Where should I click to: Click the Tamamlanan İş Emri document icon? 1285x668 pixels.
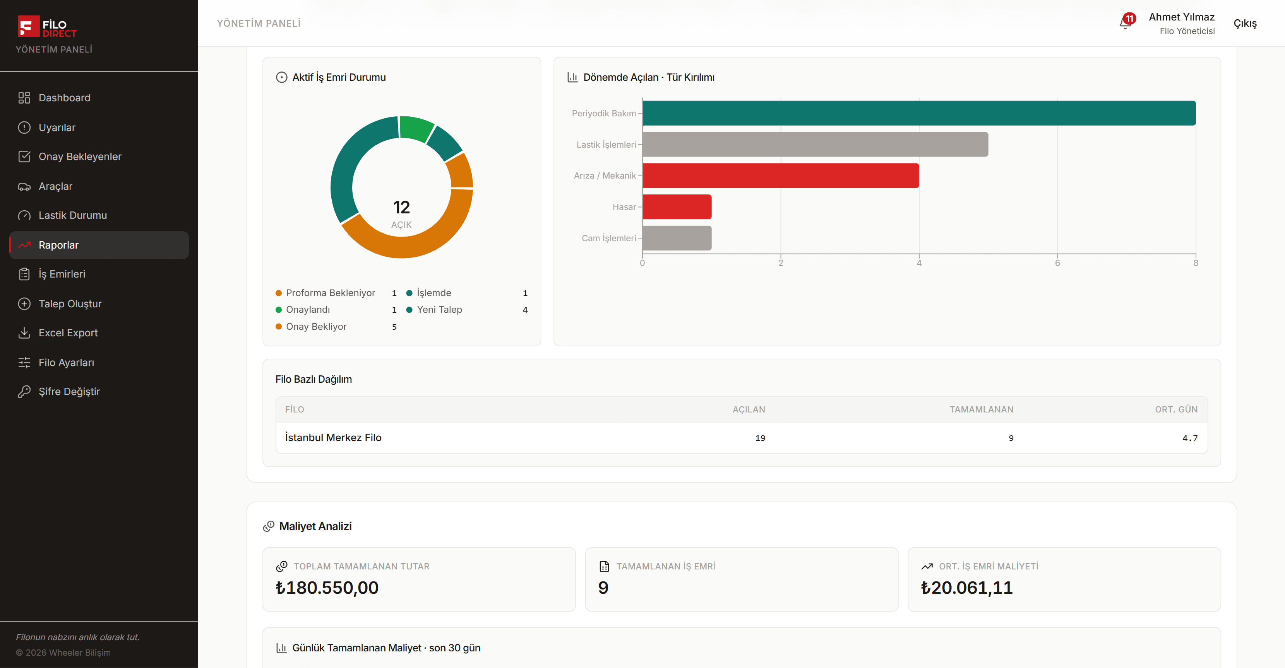coord(604,566)
